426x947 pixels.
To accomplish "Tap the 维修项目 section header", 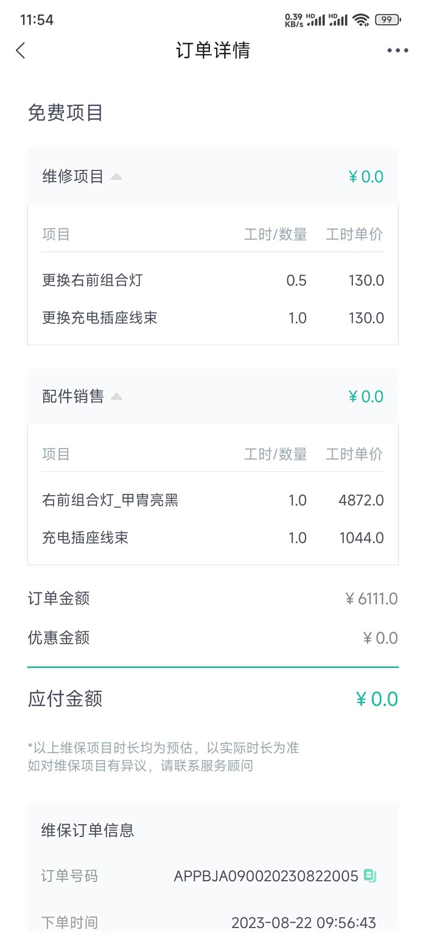I will click(73, 177).
